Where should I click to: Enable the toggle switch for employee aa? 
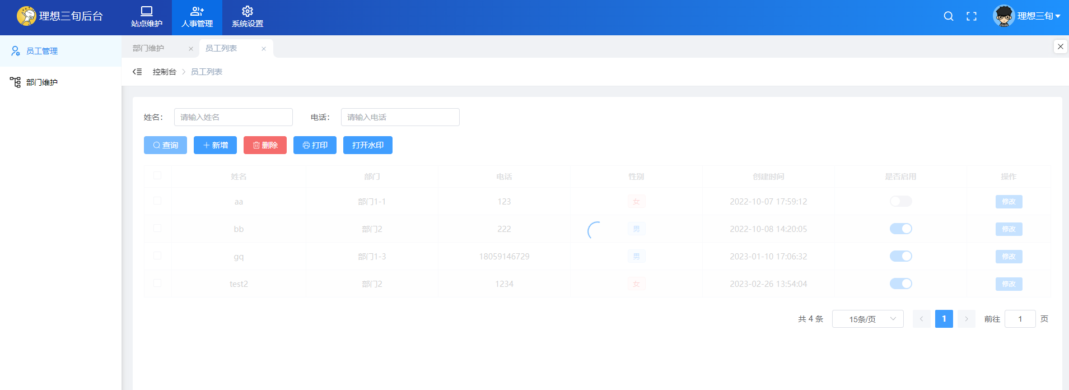[x=900, y=201]
